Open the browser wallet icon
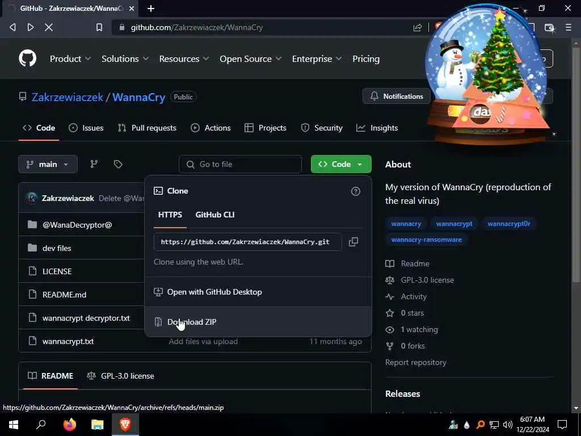The height and width of the screenshot is (436, 581). [549, 27]
